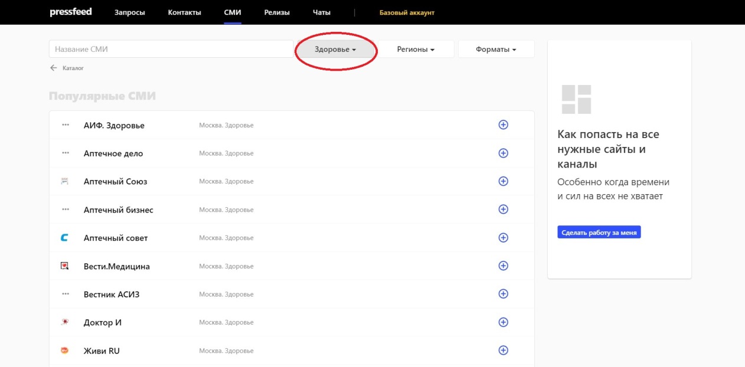Go to the Запросы tab
745x367 pixels.
coord(129,12)
